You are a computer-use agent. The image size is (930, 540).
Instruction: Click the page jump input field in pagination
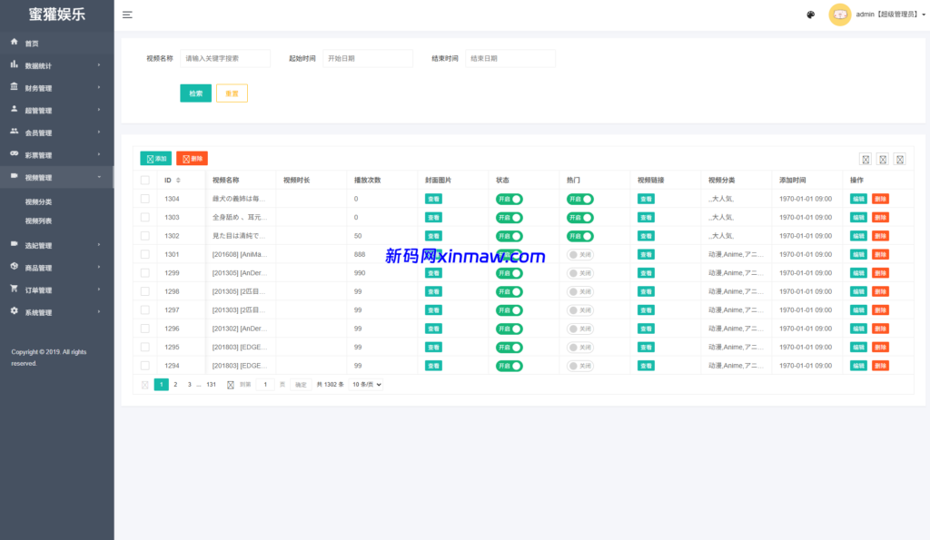click(263, 384)
